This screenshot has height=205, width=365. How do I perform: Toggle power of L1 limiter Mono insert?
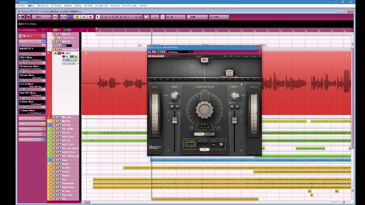(x=21, y=107)
